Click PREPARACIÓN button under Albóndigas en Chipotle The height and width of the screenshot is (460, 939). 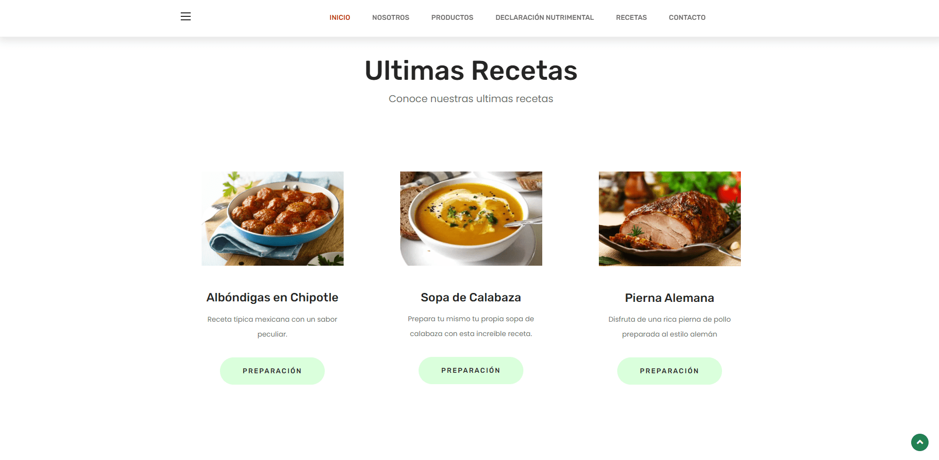tap(272, 371)
